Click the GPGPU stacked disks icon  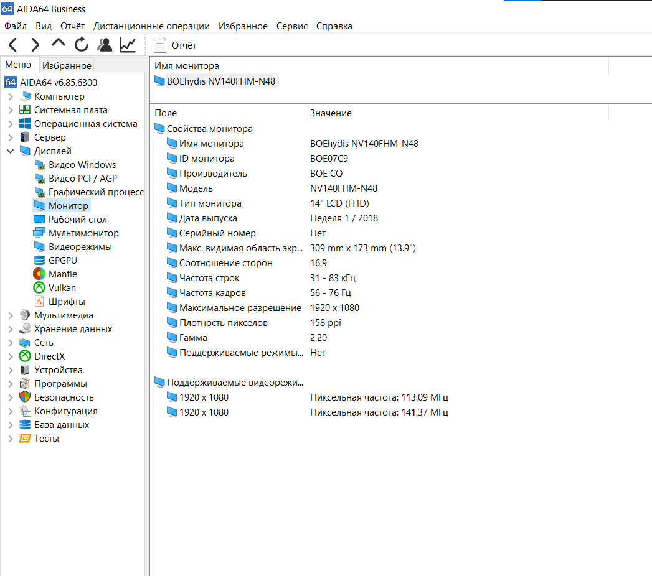[x=39, y=261]
